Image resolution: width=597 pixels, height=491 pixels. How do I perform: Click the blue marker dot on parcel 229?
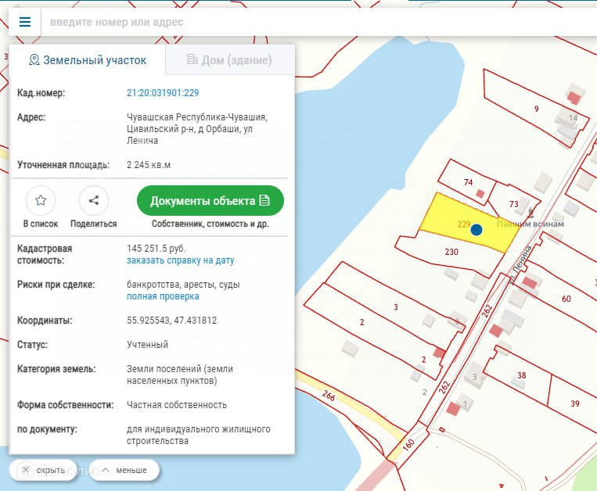pos(477,229)
